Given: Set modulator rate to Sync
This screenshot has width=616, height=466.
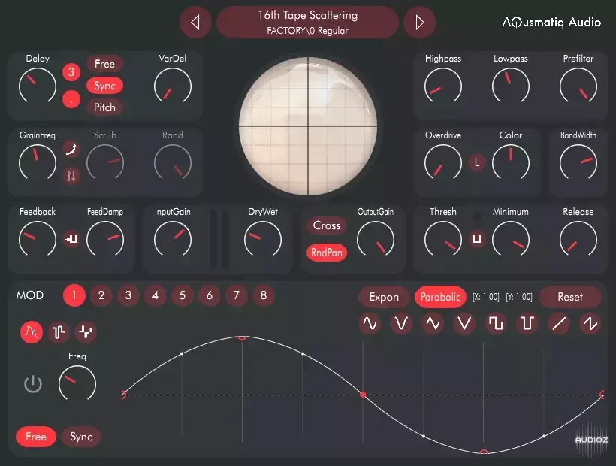Looking at the screenshot, I should pos(81,437).
